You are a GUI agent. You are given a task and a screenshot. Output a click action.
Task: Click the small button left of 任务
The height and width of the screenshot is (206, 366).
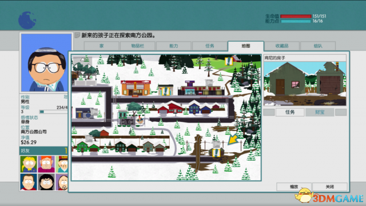(x=269, y=112)
